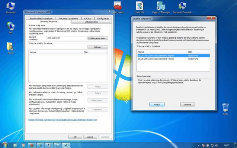The height and width of the screenshot is (148, 237).
Task: Open the Komputer desktop icon
Action: 11,8
